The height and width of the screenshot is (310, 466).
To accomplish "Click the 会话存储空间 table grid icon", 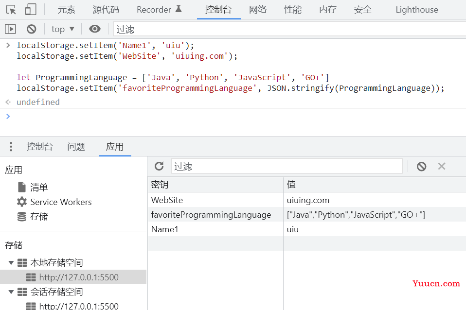I will click(22, 292).
